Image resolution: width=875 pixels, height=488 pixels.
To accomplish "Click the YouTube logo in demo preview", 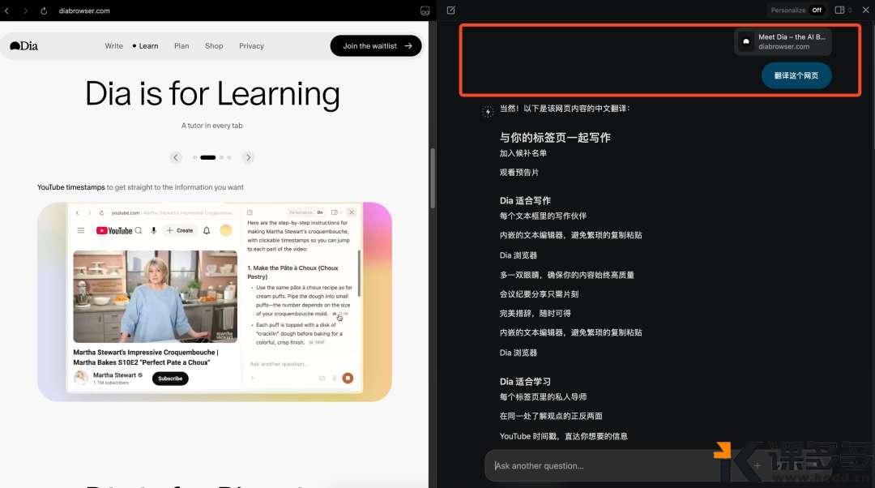I will 114,230.
